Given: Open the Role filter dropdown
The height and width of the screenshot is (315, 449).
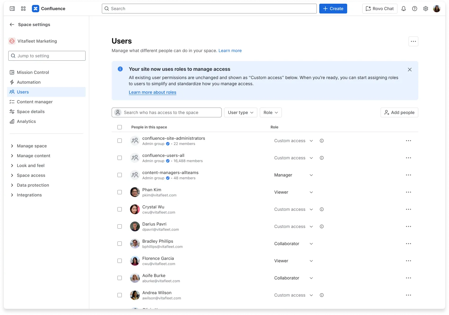Looking at the screenshot, I should tap(271, 112).
